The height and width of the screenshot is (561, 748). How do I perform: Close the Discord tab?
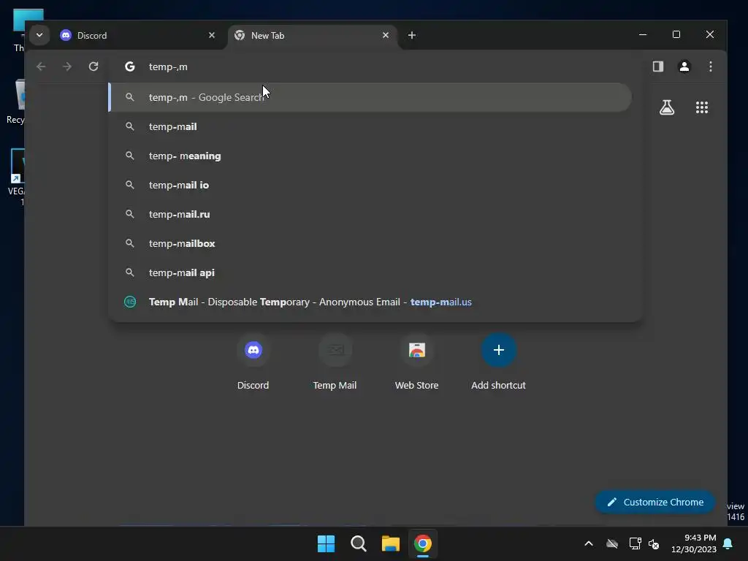coord(212,35)
